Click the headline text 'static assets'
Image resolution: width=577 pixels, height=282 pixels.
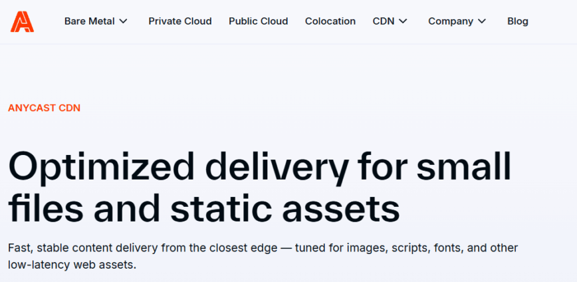point(285,208)
